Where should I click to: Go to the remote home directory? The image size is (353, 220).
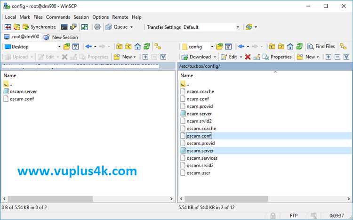coord(290,47)
